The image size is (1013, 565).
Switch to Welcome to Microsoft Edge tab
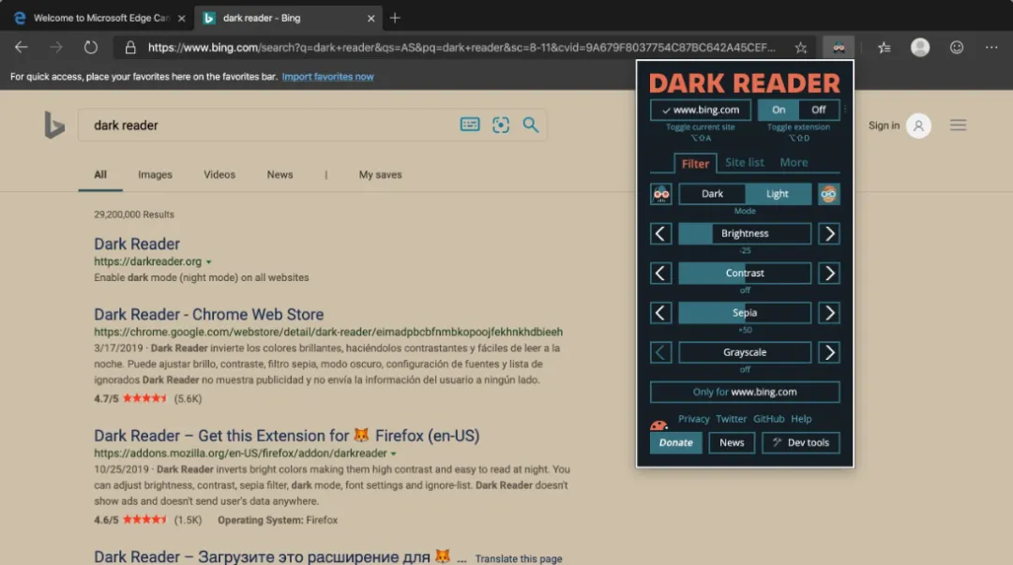(100, 18)
